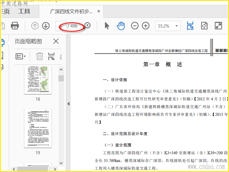Image resolution: width=229 pixels, height=172 pixels.
Task: Switch to the 广深四线文件初步... document tab
Action: [x=71, y=11]
